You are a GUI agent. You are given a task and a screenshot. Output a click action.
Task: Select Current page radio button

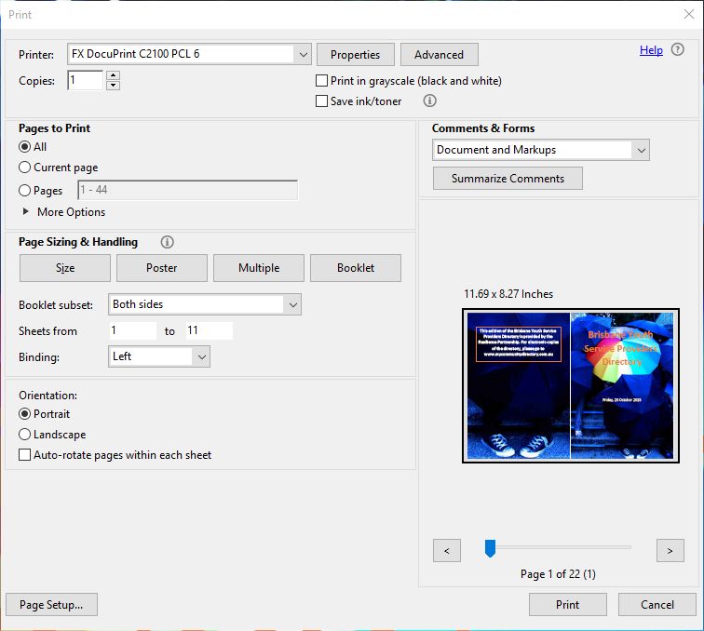[x=25, y=168]
